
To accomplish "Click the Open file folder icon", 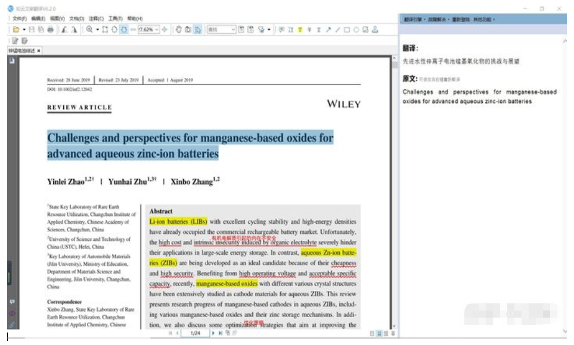I will [x=16, y=29].
